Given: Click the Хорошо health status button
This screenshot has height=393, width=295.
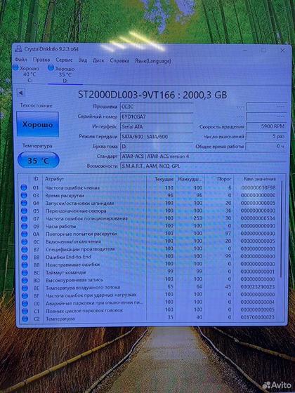Looking at the screenshot, I should (x=37, y=124).
